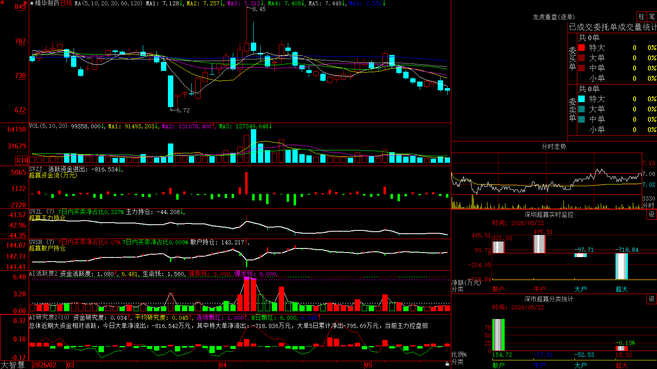Click the -718.84 超大 net amount bar

[621, 266]
